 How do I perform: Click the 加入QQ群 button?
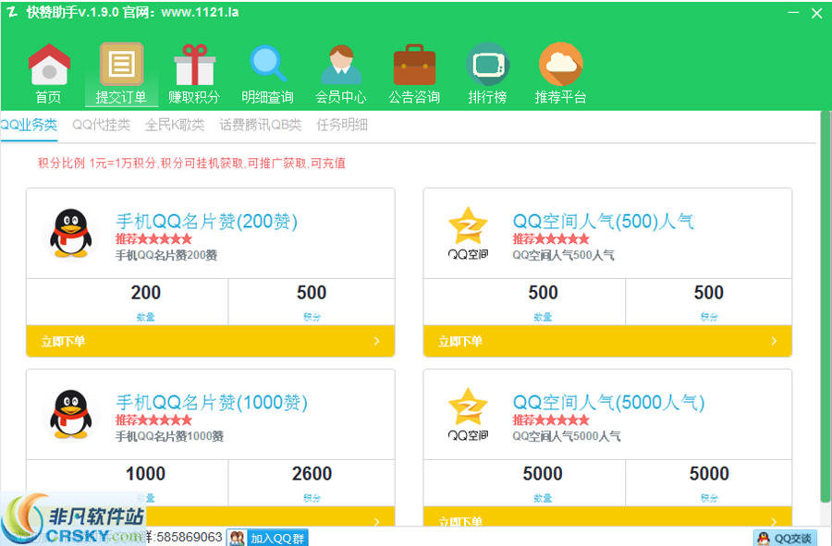(267, 538)
